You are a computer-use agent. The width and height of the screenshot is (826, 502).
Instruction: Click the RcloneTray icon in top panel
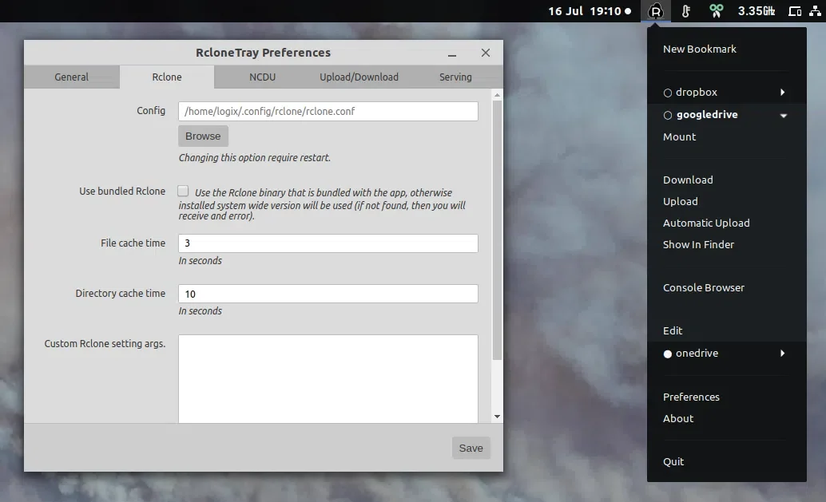click(655, 11)
